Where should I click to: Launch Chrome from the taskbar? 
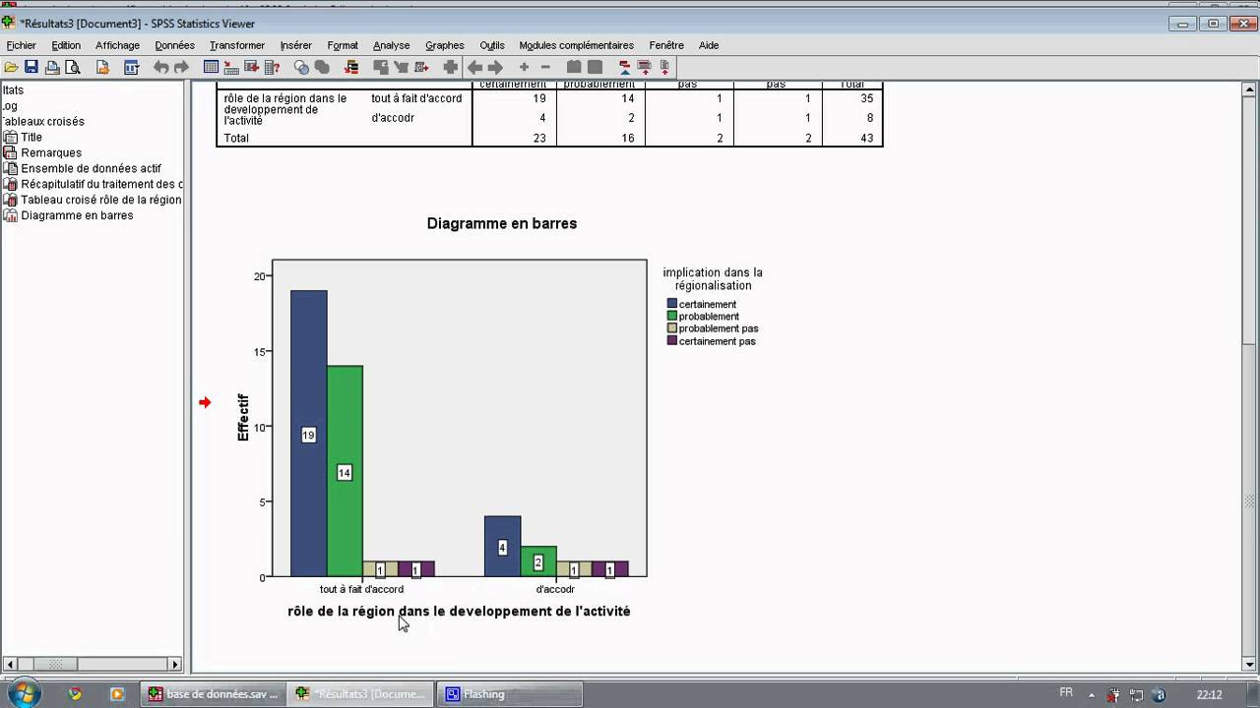(x=75, y=694)
